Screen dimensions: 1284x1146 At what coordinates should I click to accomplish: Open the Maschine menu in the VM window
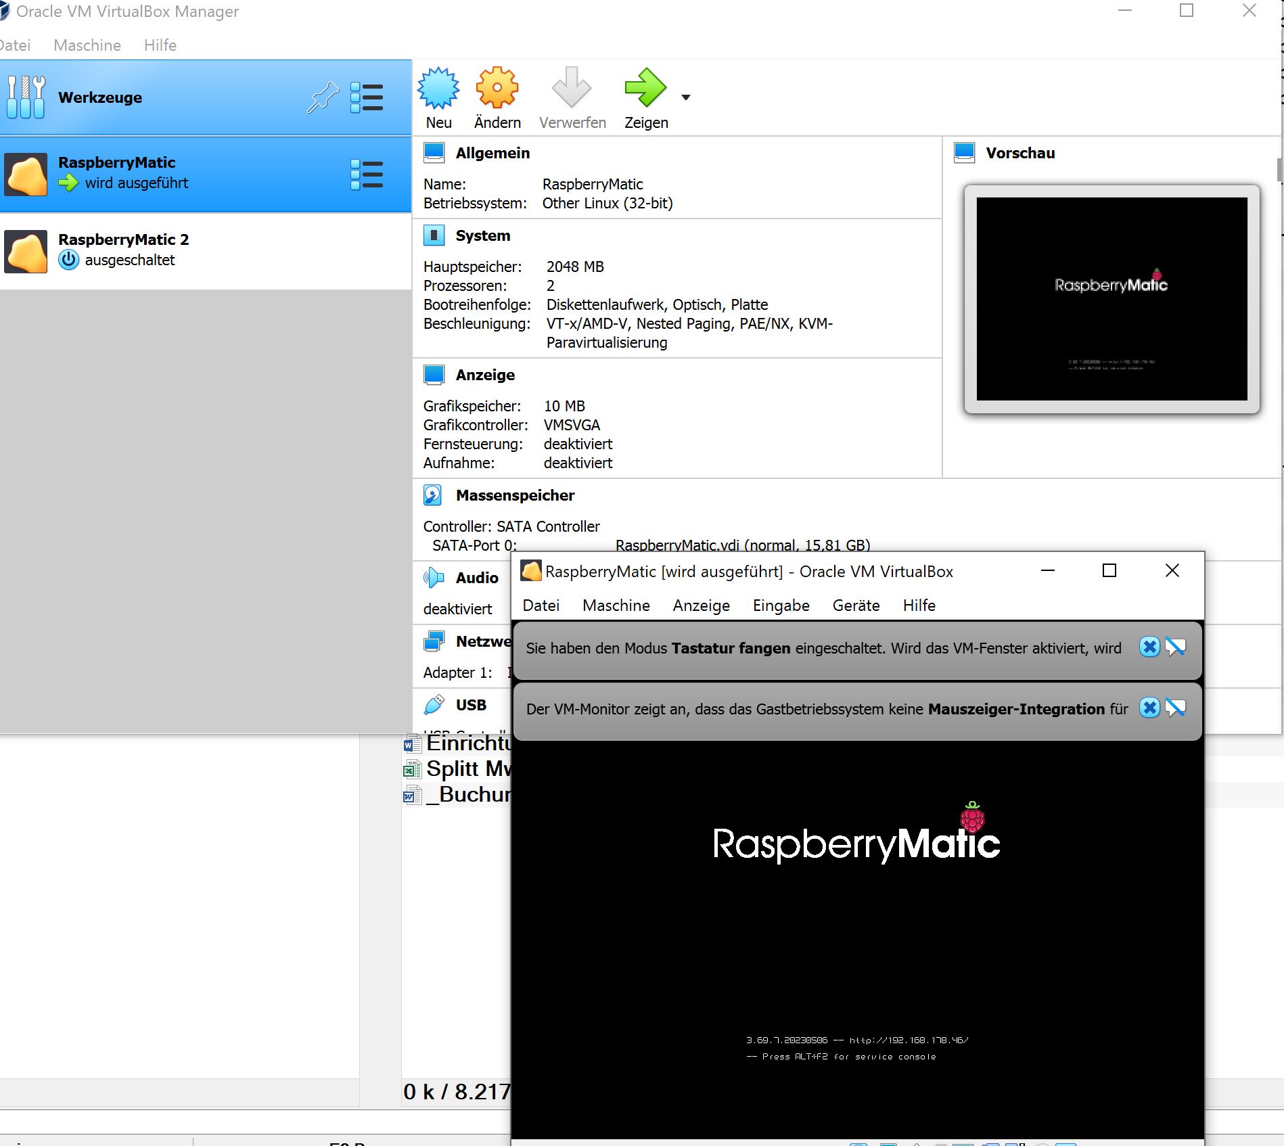tap(616, 605)
